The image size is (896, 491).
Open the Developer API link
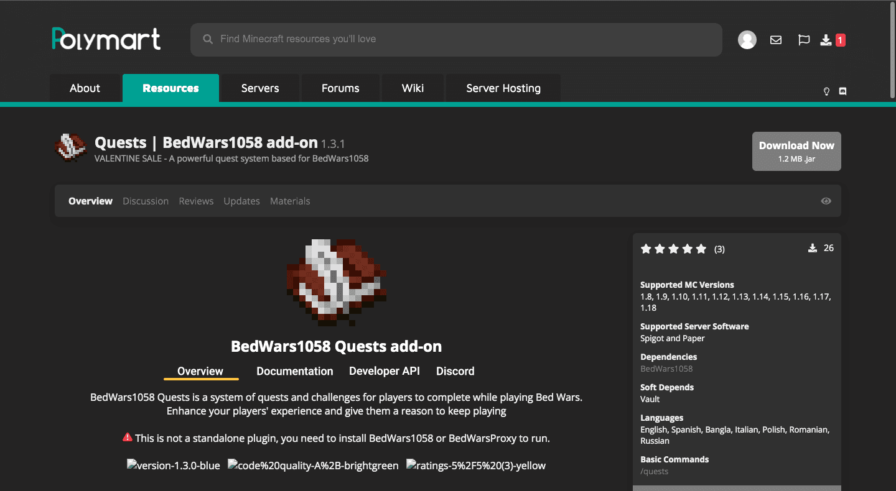(385, 371)
